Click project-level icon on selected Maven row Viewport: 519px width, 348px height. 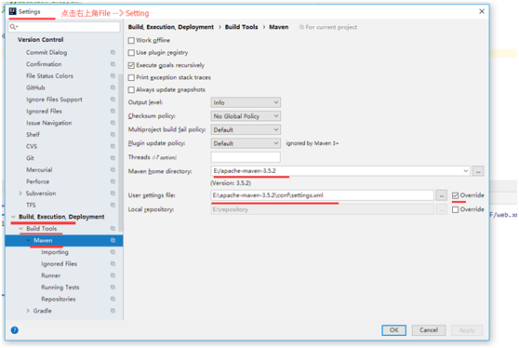click(x=113, y=240)
